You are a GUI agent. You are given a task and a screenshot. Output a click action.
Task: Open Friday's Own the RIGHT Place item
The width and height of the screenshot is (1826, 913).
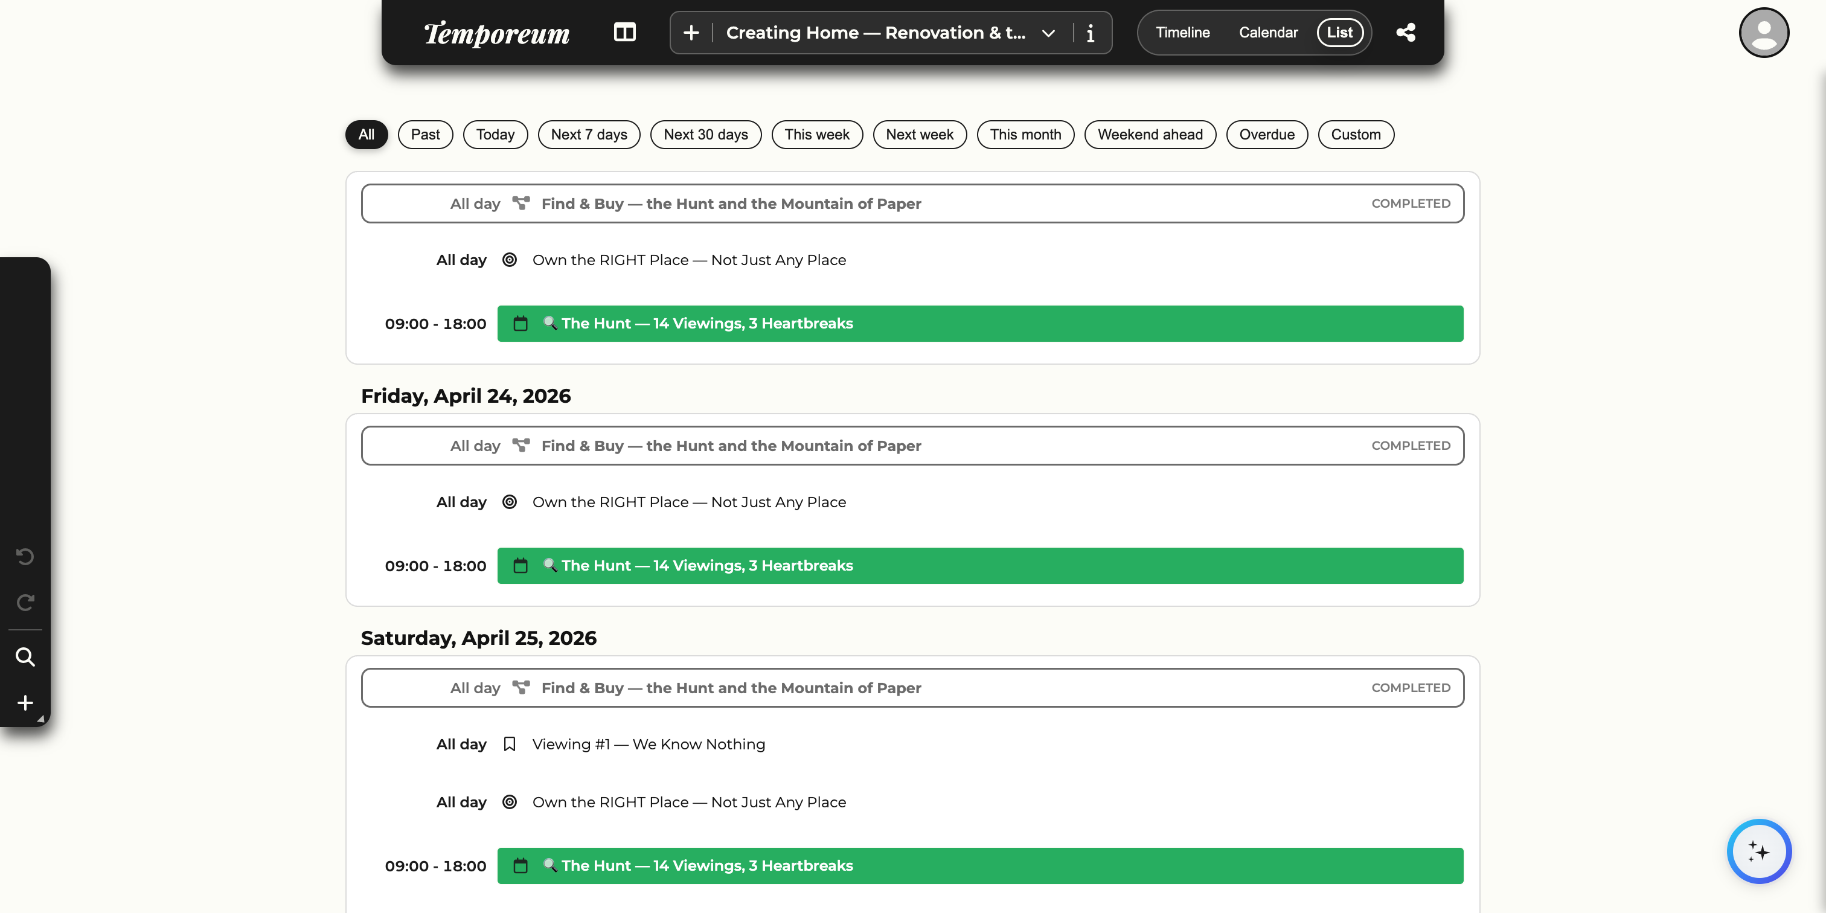(x=689, y=502)
